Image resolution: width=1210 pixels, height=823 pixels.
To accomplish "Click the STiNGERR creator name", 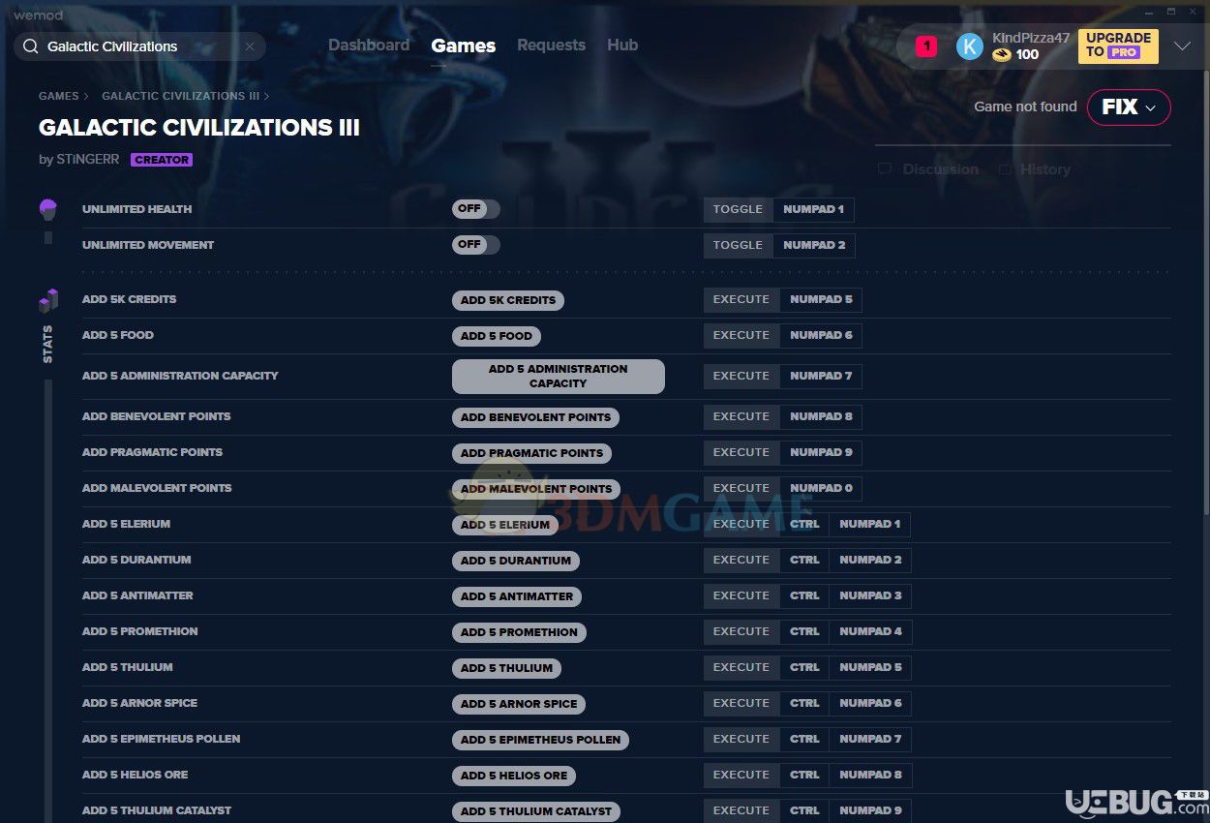I will [88, 160].
